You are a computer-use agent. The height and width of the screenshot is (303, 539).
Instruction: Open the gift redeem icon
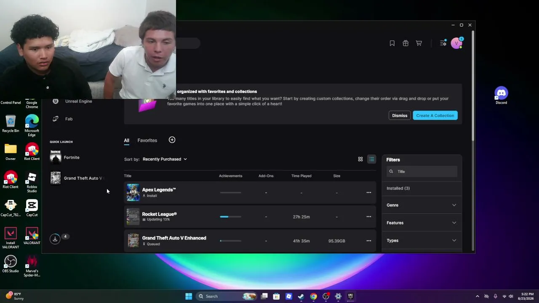[x=406, y=43]
